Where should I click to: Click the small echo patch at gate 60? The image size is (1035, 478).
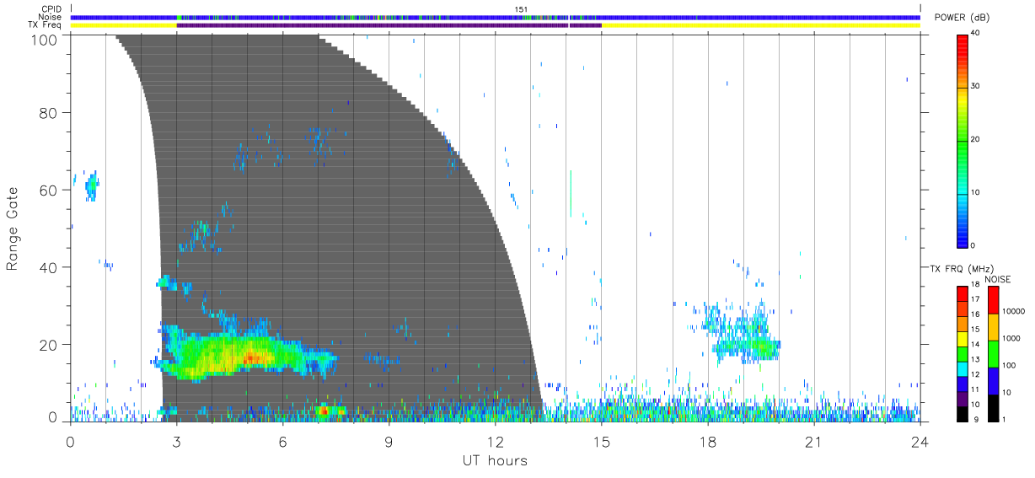coord(91,185)
